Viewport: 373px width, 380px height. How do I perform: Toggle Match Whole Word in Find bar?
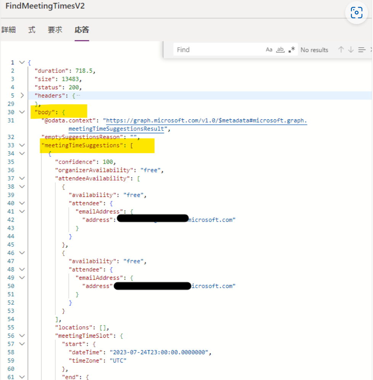pos(280,50)
